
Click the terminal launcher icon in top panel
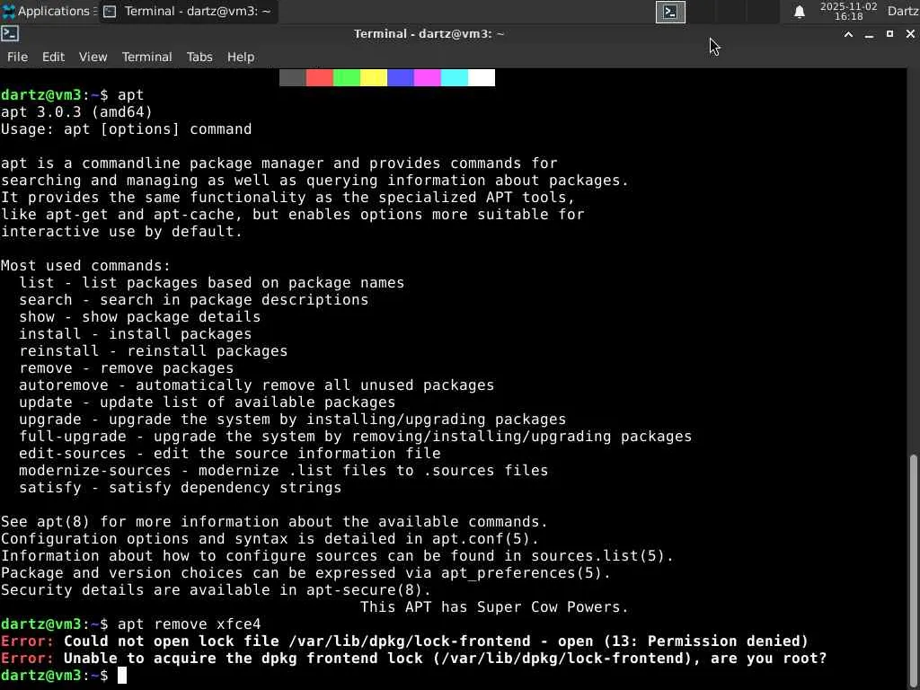click(670, 12)
